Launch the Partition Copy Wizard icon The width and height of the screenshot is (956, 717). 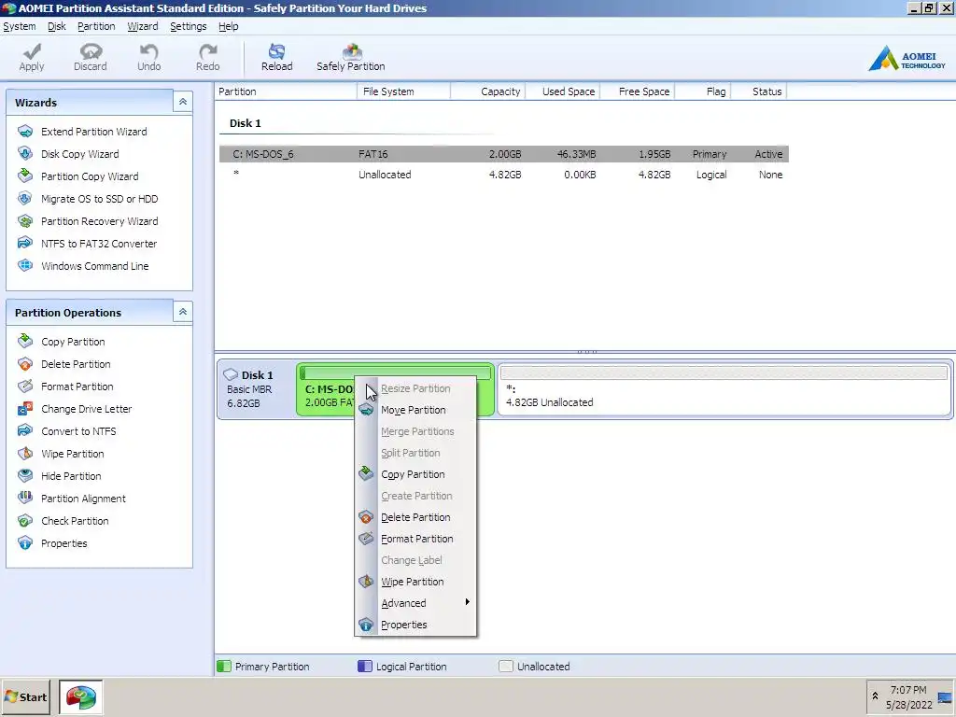(x=25, y=176)
